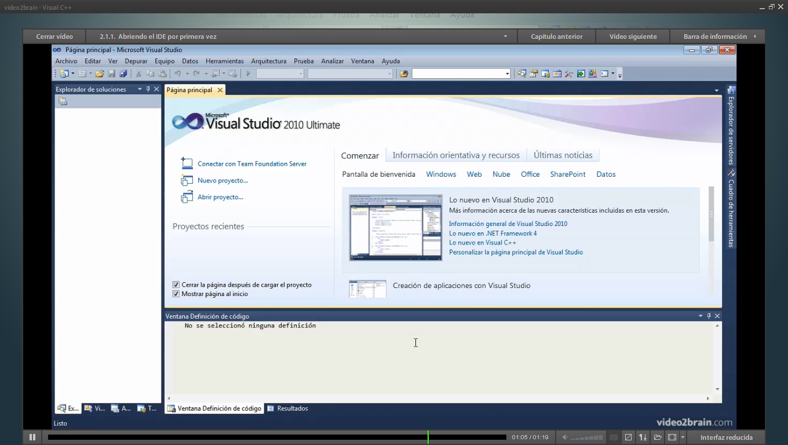
Task: Switch to 'Información orientativa y recursos' tab
Action: pyautogui.click(x=456, y=155)
